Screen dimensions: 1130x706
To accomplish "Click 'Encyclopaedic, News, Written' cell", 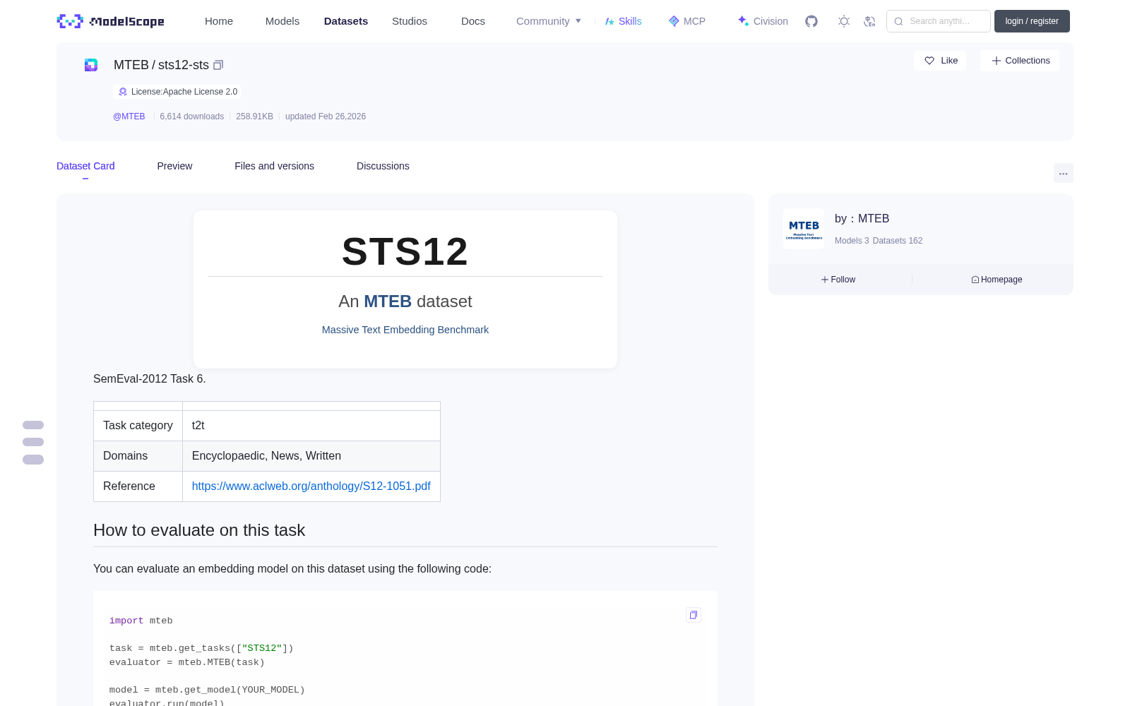I will pos(311,456).
